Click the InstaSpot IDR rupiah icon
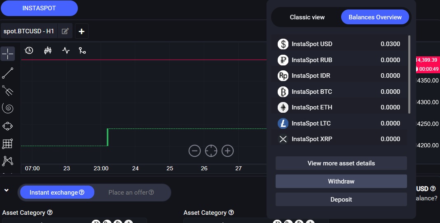440x223 pixels. tap(283, 76)
